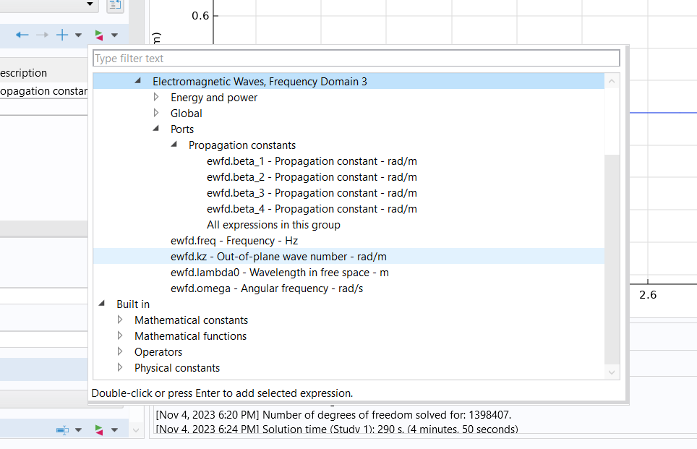Viewport: 697px width, 449px height.
Task: Select ewfd.kz Out-of-plane wave number
Action: coord(278,257)
